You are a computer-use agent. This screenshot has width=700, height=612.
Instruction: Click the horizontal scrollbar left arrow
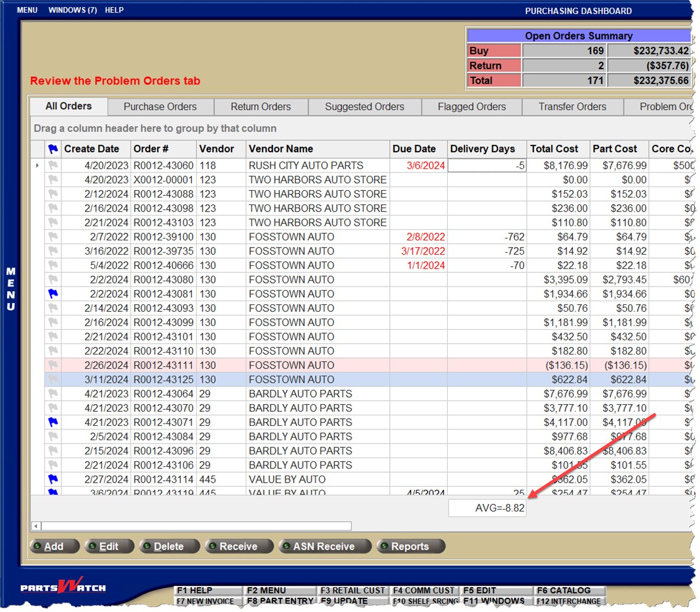click(x=36, y=526)
